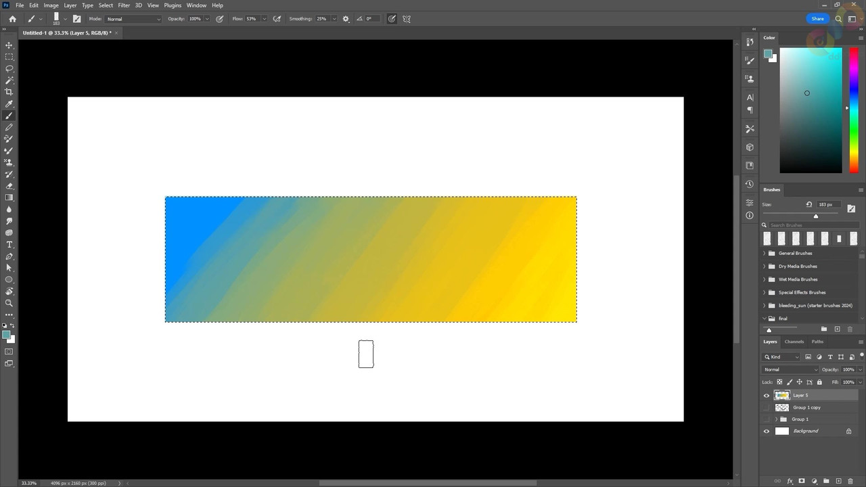This screenshot has width=866, height=487.
Task: Select the Pen tool
Action: pyautogui.click(x=9, y=256)
